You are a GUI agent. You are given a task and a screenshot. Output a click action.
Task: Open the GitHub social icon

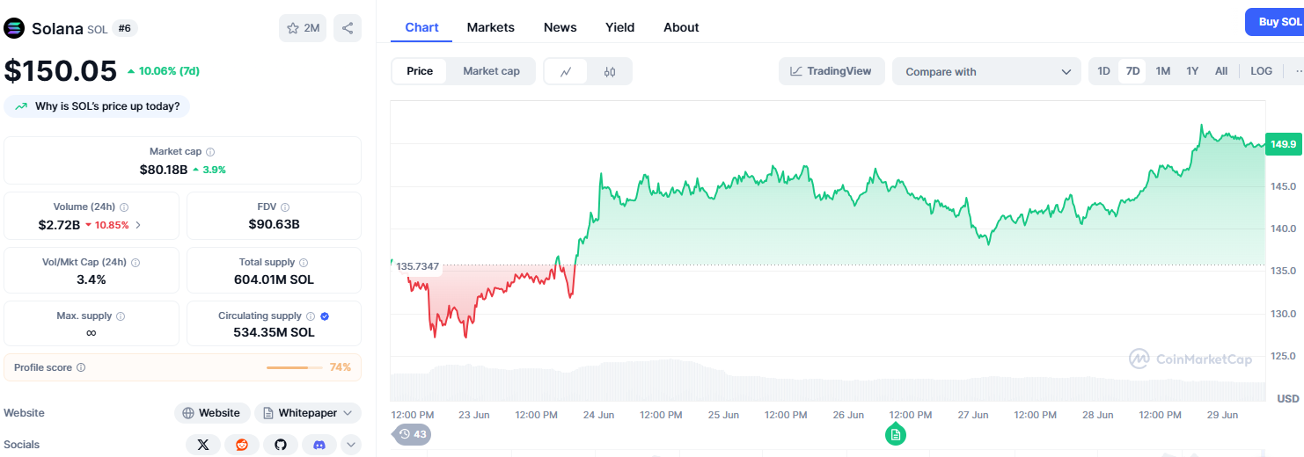tap(281, 445)
